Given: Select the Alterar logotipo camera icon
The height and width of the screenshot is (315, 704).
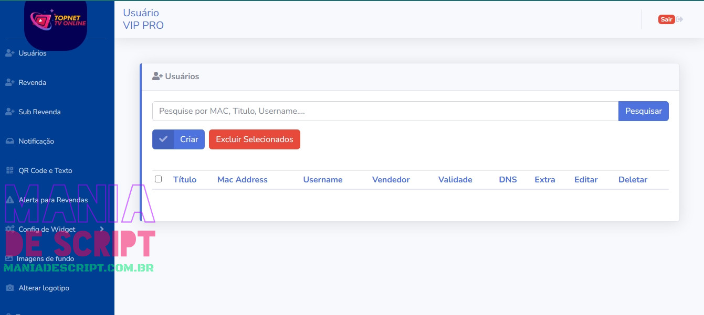Looking at the screenshot, I should 9,288.
